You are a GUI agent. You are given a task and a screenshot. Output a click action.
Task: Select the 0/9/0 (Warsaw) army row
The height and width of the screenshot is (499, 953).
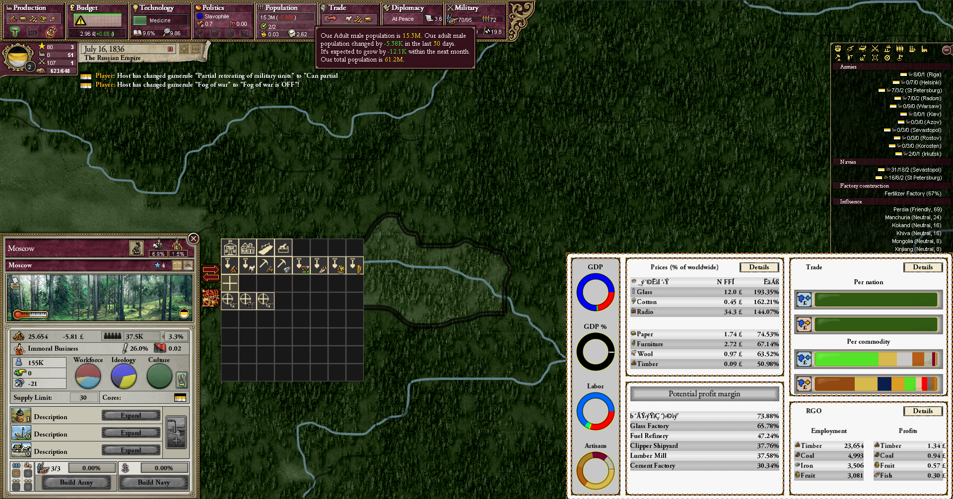[x=916, y=106]
